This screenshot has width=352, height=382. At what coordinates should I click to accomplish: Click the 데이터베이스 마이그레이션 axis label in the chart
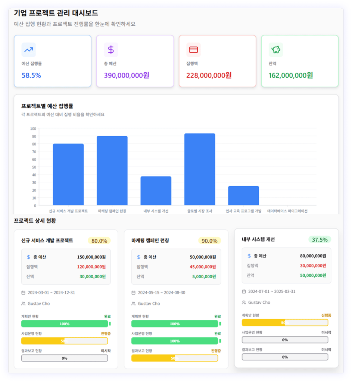pyautogui.click(x=287, y=211)
